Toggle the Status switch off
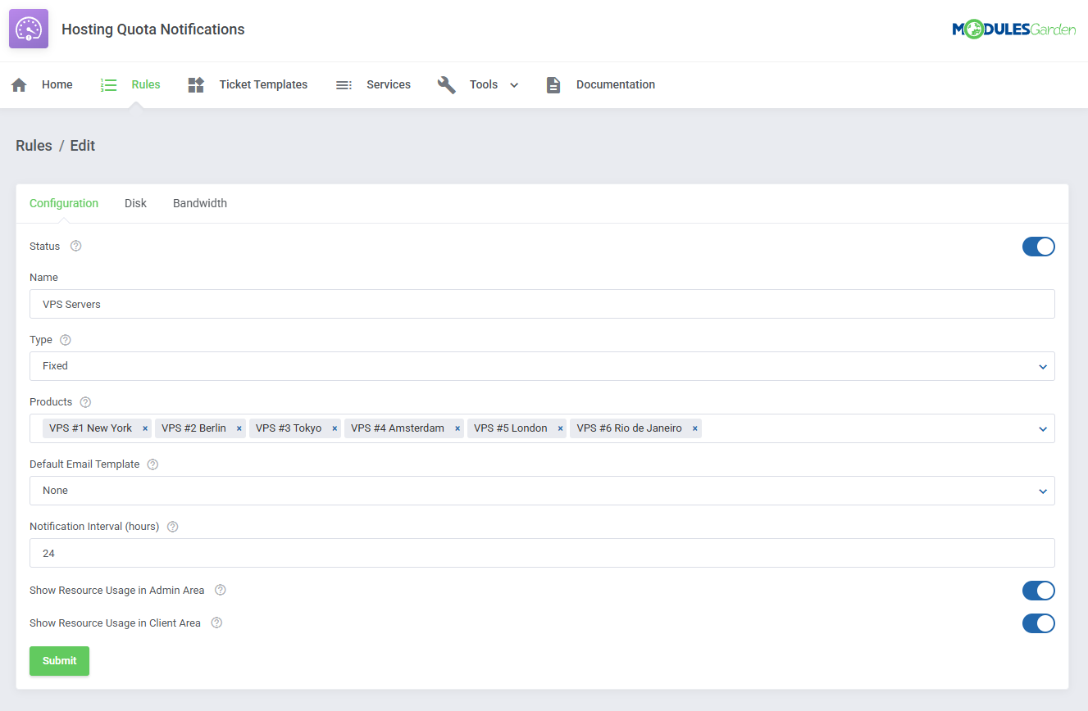 1039,246
